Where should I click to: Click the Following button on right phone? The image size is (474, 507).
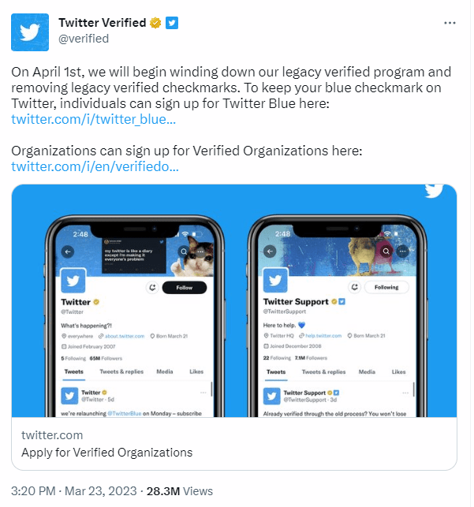386,288
